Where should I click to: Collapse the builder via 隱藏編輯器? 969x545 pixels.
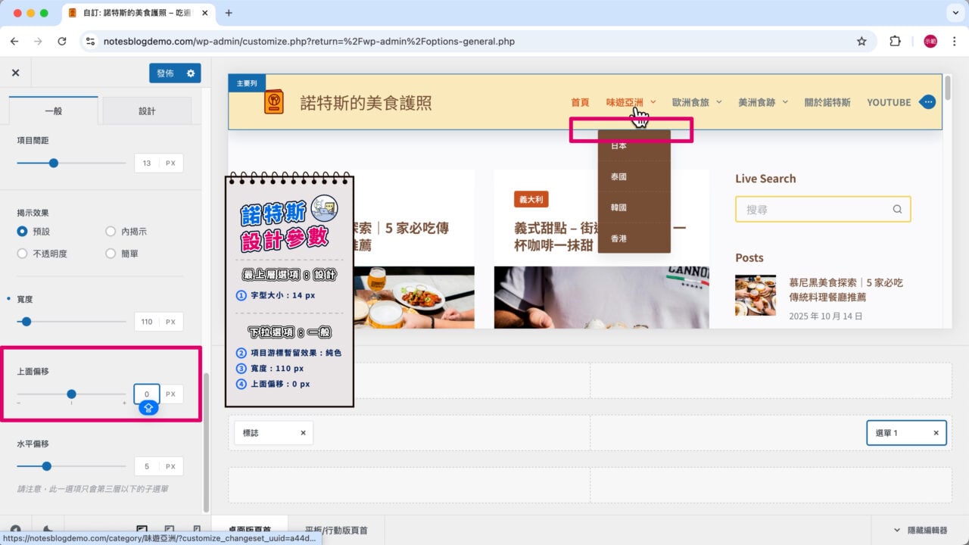click(x=920, y=531)
